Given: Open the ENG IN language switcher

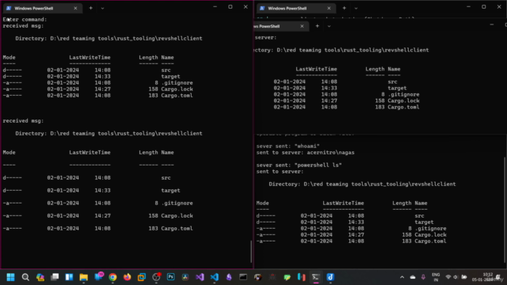Looking at the screenshot, I should tap(436, 277).
